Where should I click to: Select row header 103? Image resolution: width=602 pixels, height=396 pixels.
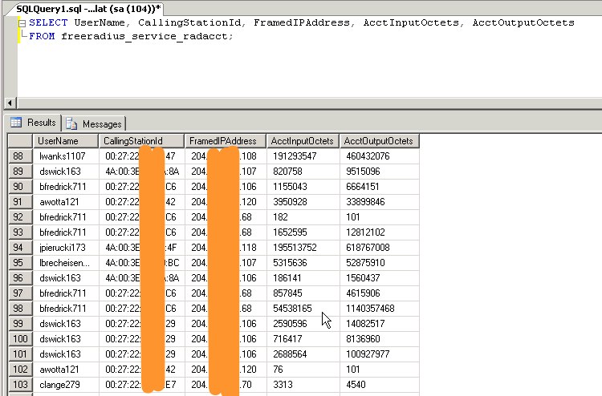[x=20, y=385]
